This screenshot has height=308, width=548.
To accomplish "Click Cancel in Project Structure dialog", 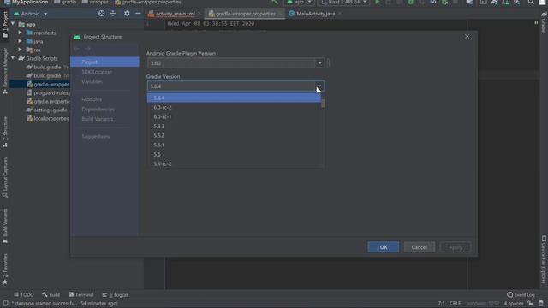I will [x=420, y=247].
